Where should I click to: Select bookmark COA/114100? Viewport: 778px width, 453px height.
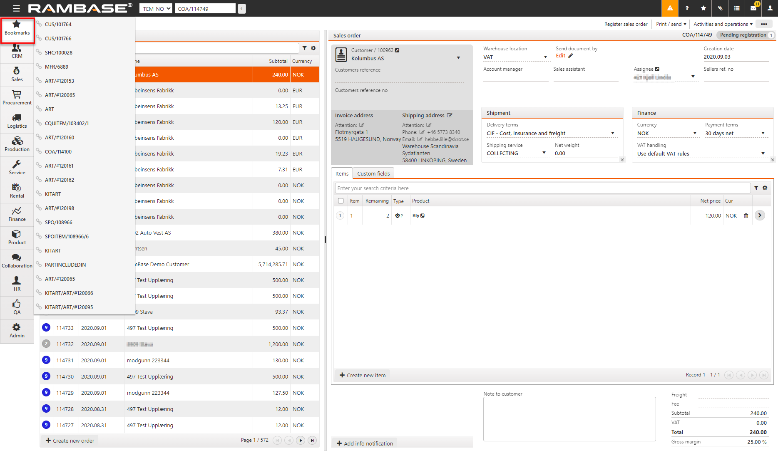click(x=58, y=152)
